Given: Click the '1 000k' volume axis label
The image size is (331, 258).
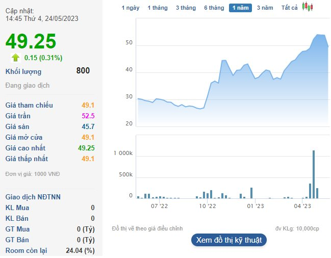Looking at the screenshot, I should point(123,153).
